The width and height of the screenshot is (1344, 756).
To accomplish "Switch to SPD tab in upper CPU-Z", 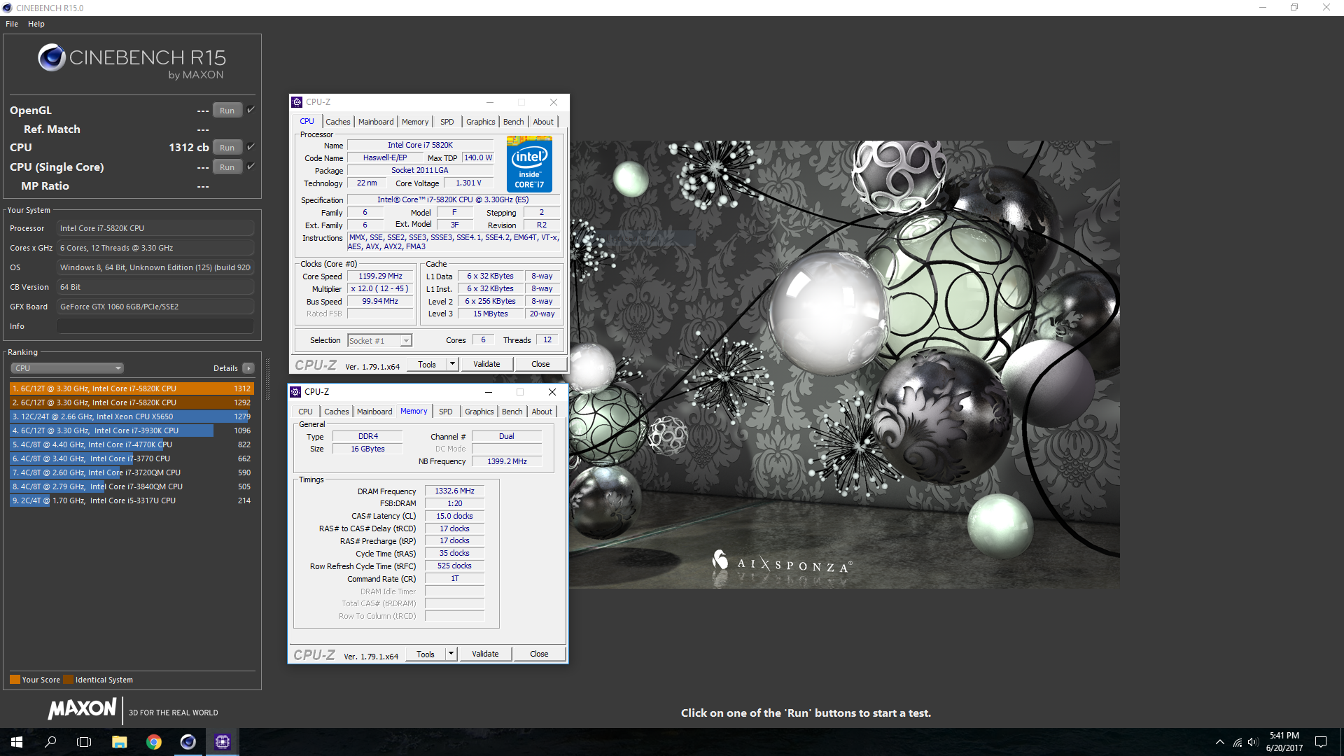I will click(x=447, y=122).
